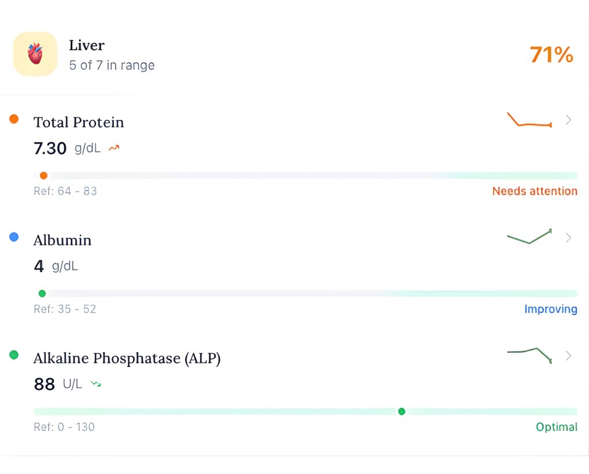Expand Alkaline Phosphatase details chevron
This screenshot has width=589, height=474.
tap(568, 355)
